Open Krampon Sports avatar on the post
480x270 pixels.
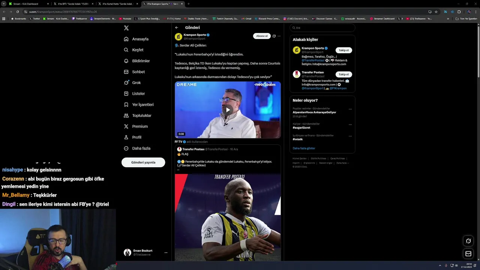click(x=178, y=37)
